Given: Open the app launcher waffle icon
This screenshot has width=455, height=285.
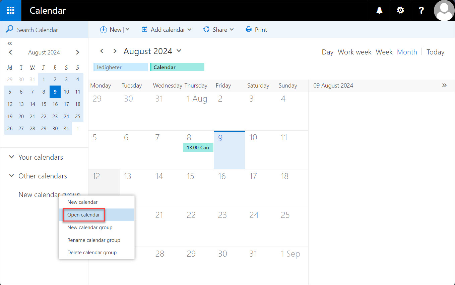Looking at the screenshot, I should (10, 10).
